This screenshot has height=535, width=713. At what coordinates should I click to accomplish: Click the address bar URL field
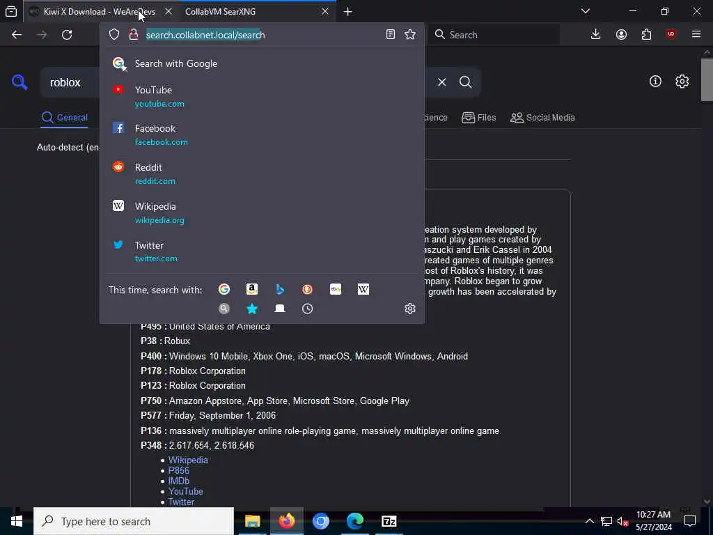point(262,35)
